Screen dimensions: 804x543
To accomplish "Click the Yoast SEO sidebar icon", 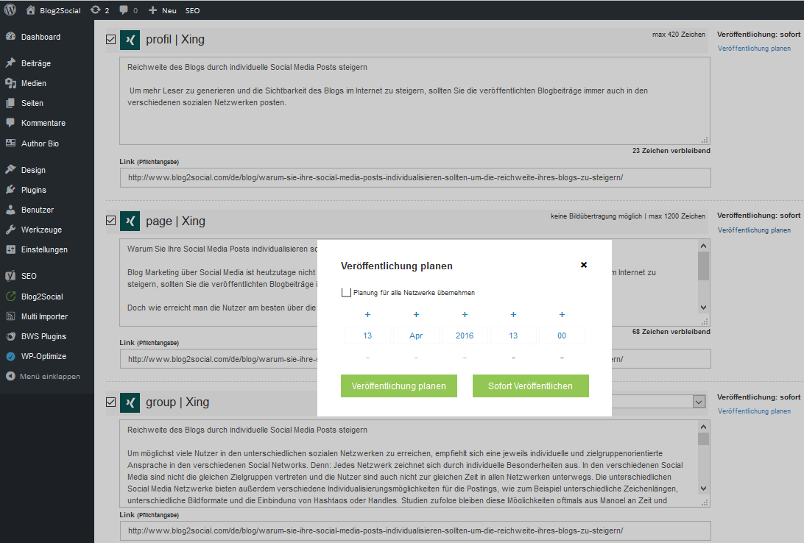I will click(10, 276).
